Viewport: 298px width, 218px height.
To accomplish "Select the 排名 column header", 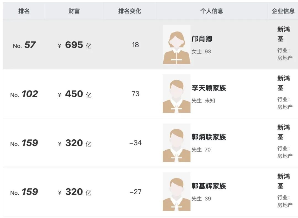I will [24, 11].
